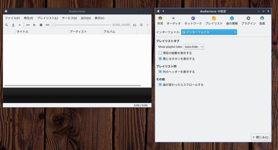Toggle 列のヘッダーを表示する checkbox
This screenshot has height=150, width=278.
[x=160, y=72]
